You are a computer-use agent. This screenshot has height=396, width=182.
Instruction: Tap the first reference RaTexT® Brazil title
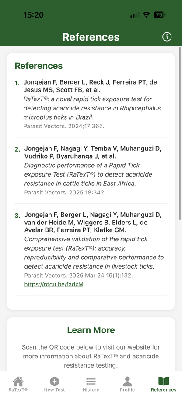pos(92,108)
